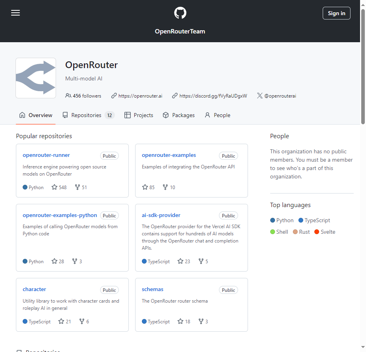View the 85 stars of openrouter-examples
Screen dimensions: 366x352
click(x=148, y=187)
